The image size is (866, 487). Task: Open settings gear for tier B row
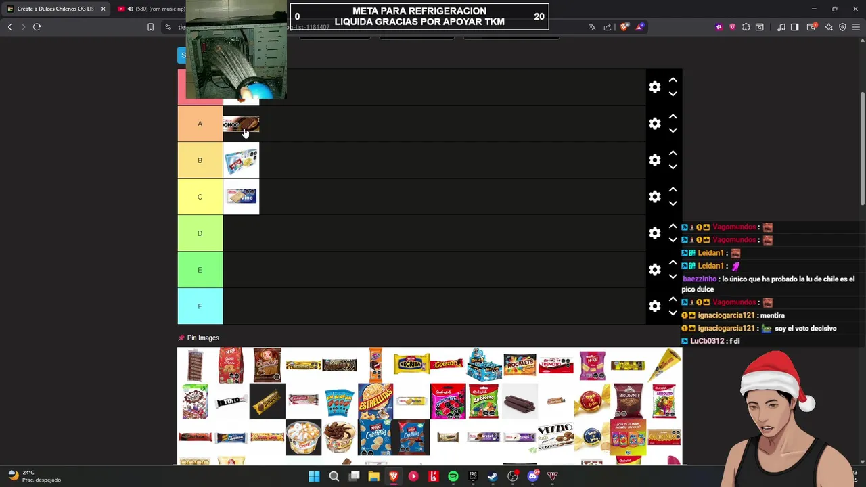[x=654, y=160]
